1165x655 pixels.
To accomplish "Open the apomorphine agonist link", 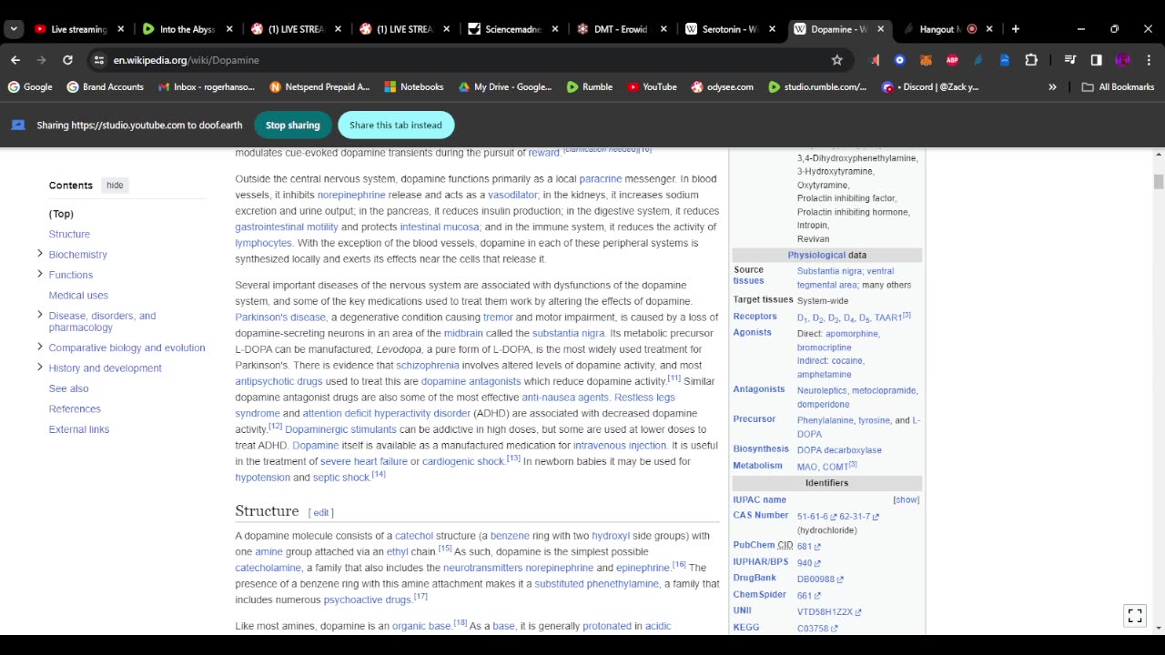I will coord(851,334).
